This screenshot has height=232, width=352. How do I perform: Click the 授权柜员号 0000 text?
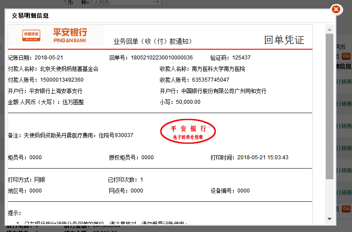click(x=131, y=157)
